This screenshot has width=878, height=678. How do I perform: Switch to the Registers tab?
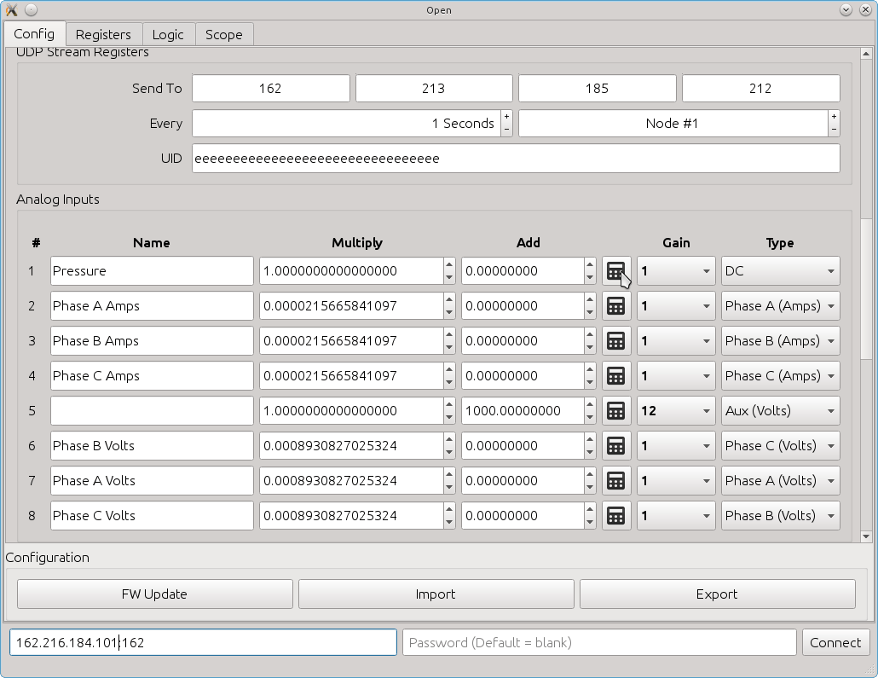tap(104, 35)
